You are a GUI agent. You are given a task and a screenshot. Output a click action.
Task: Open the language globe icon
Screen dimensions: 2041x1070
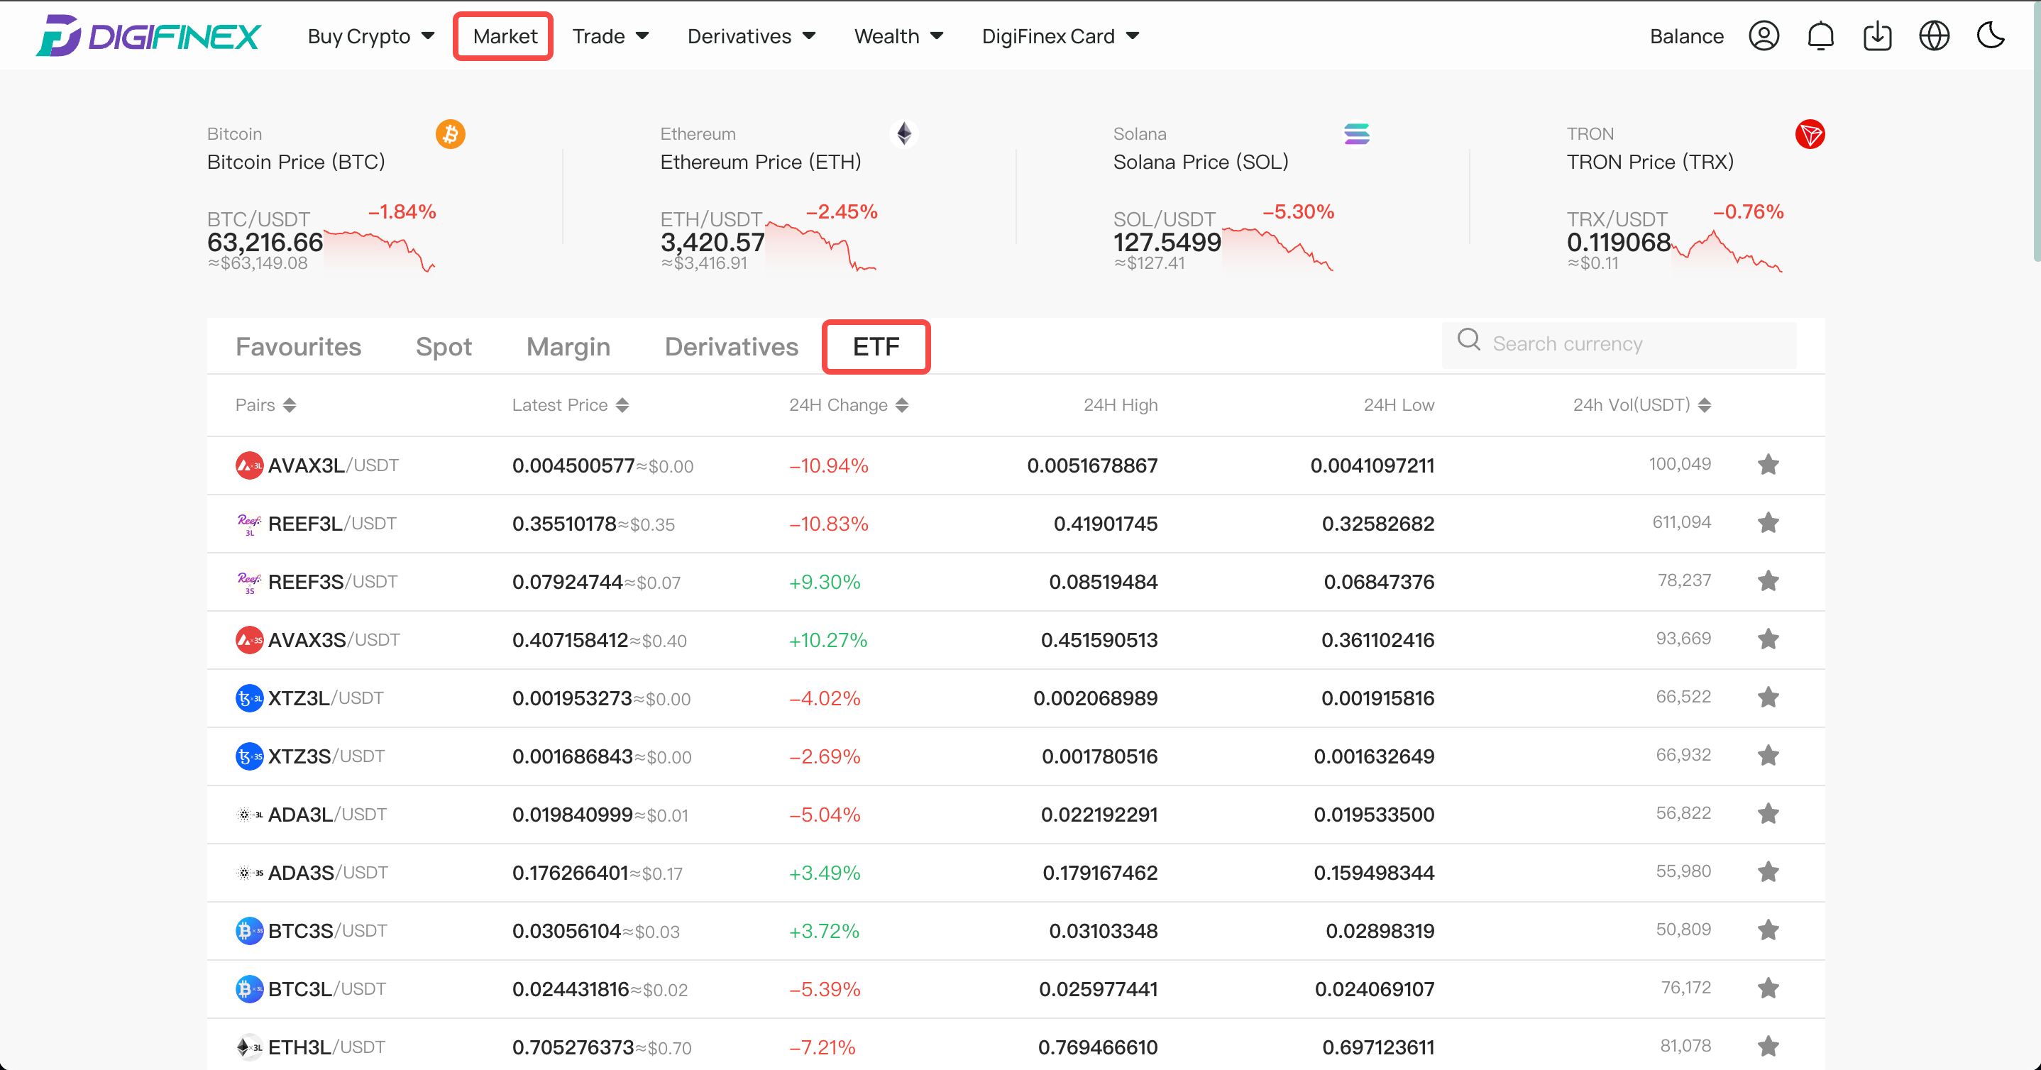pos(1934,35)
